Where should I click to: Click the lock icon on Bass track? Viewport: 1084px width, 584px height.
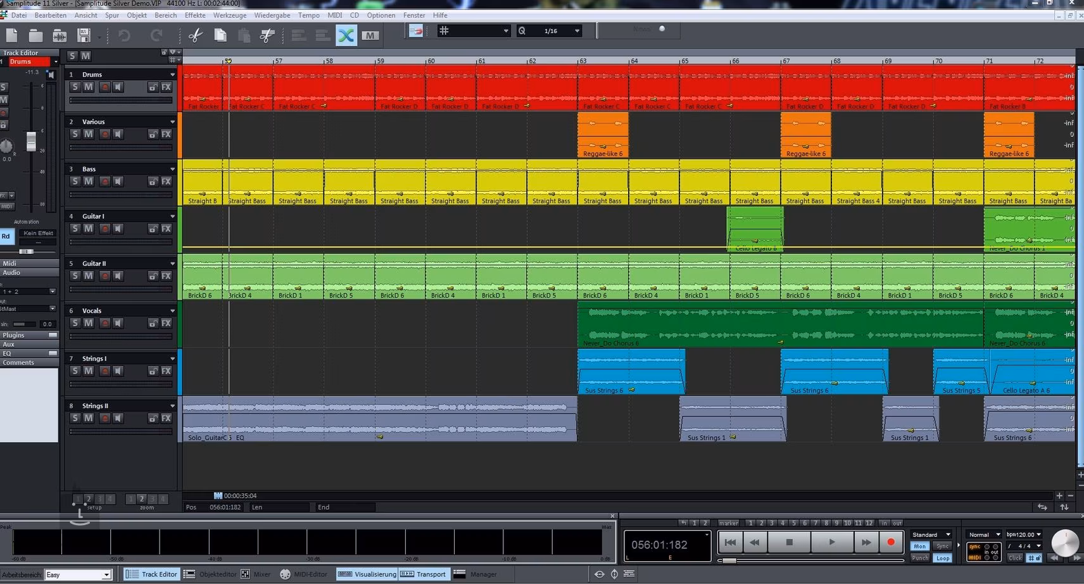[153, 182]
